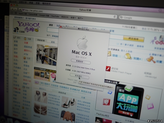The height and width of the screenshot is (123, 164).
Task: Click the pink camera icon in ad
Action: tap(150, 106)
